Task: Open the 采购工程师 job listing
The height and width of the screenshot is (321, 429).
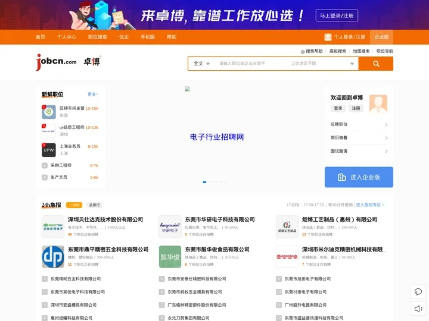Action: pos(61,165)
